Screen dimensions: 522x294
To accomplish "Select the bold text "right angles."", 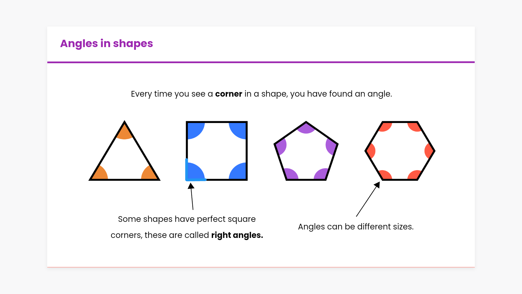I will point(237,235).
